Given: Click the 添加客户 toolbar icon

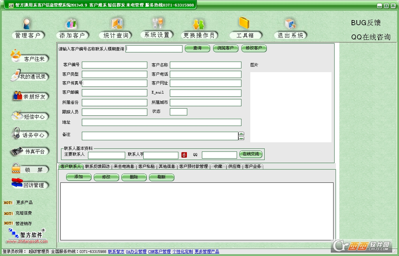Looking at the screenshot, I should tap(72, 25).
